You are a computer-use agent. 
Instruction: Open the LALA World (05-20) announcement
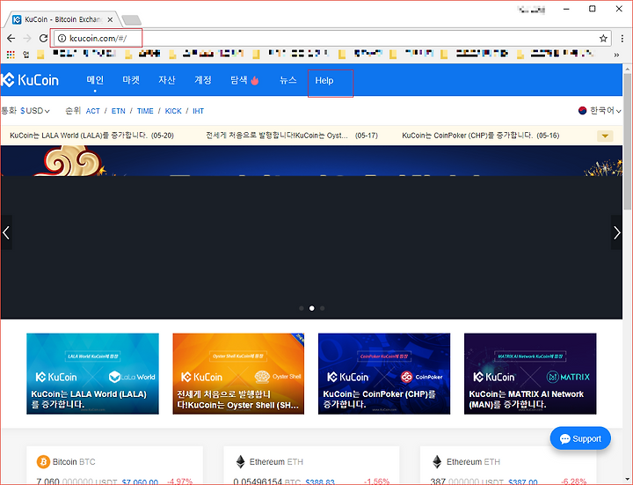91,136
